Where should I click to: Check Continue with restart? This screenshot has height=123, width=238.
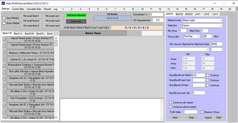tap(171, 102)
